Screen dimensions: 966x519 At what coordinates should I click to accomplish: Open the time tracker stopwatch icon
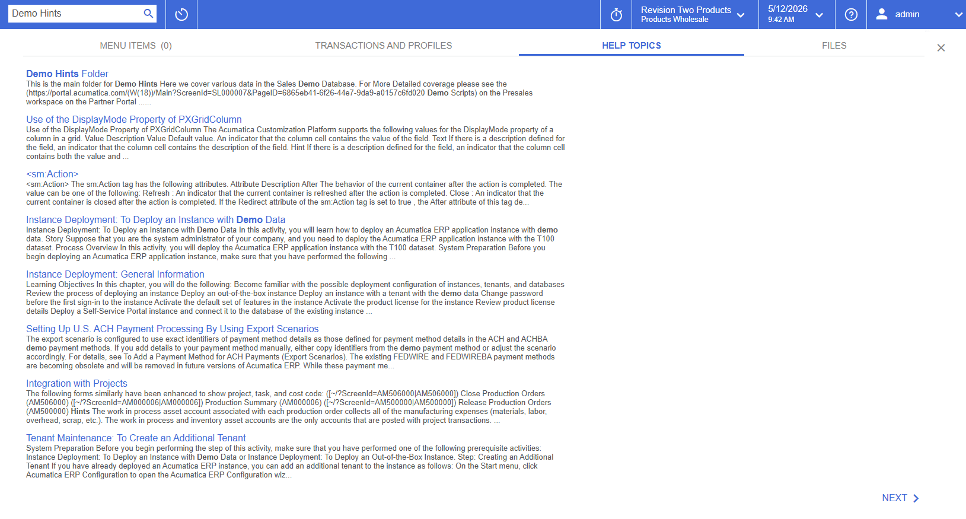616,14
